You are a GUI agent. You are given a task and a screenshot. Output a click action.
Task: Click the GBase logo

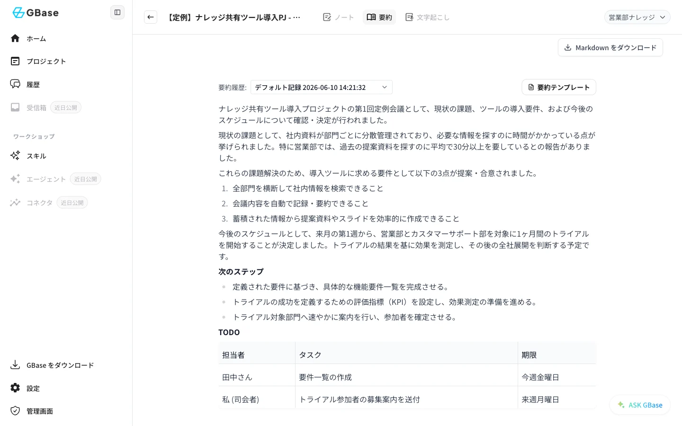click(x=36, y=13)
